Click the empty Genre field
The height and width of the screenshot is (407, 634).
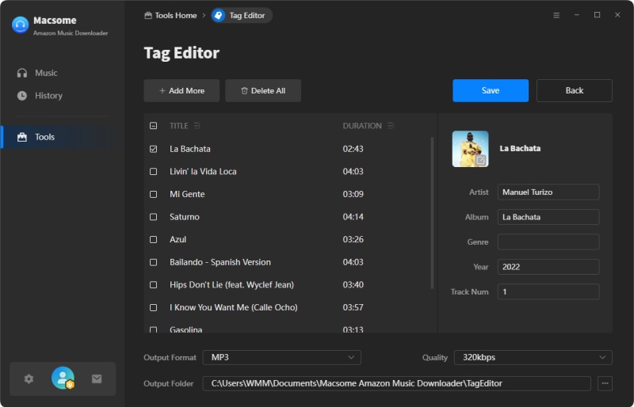548,242
